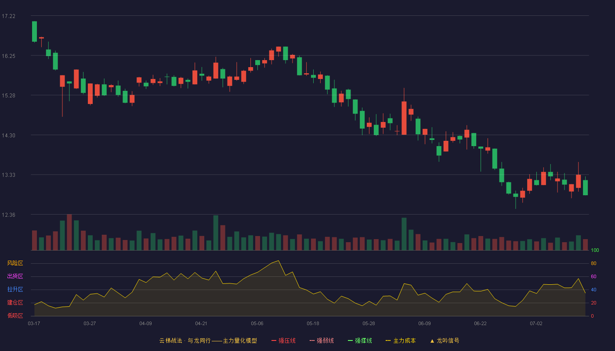Click the green 100 indicator axis label
Screen dimensions: 615x351
click(x=595, y=251)
